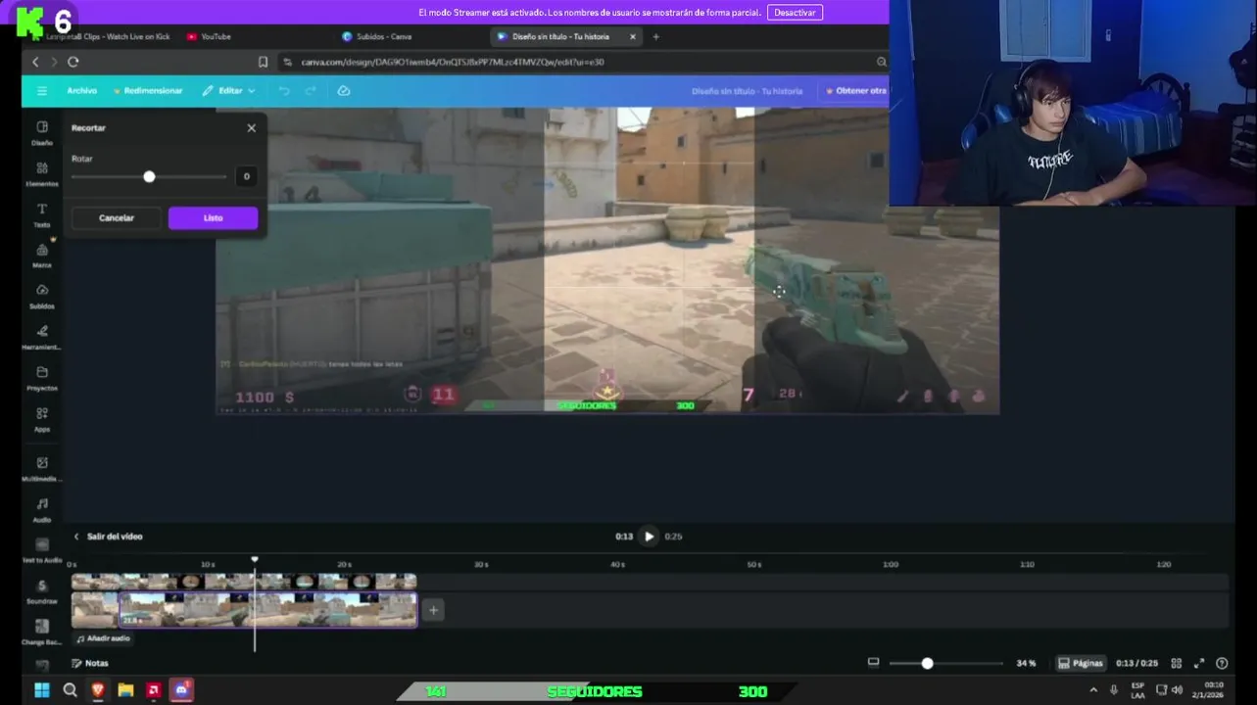Close the Recortar panel
This screenshot has width=1257, height=705.
click(252, 128)
